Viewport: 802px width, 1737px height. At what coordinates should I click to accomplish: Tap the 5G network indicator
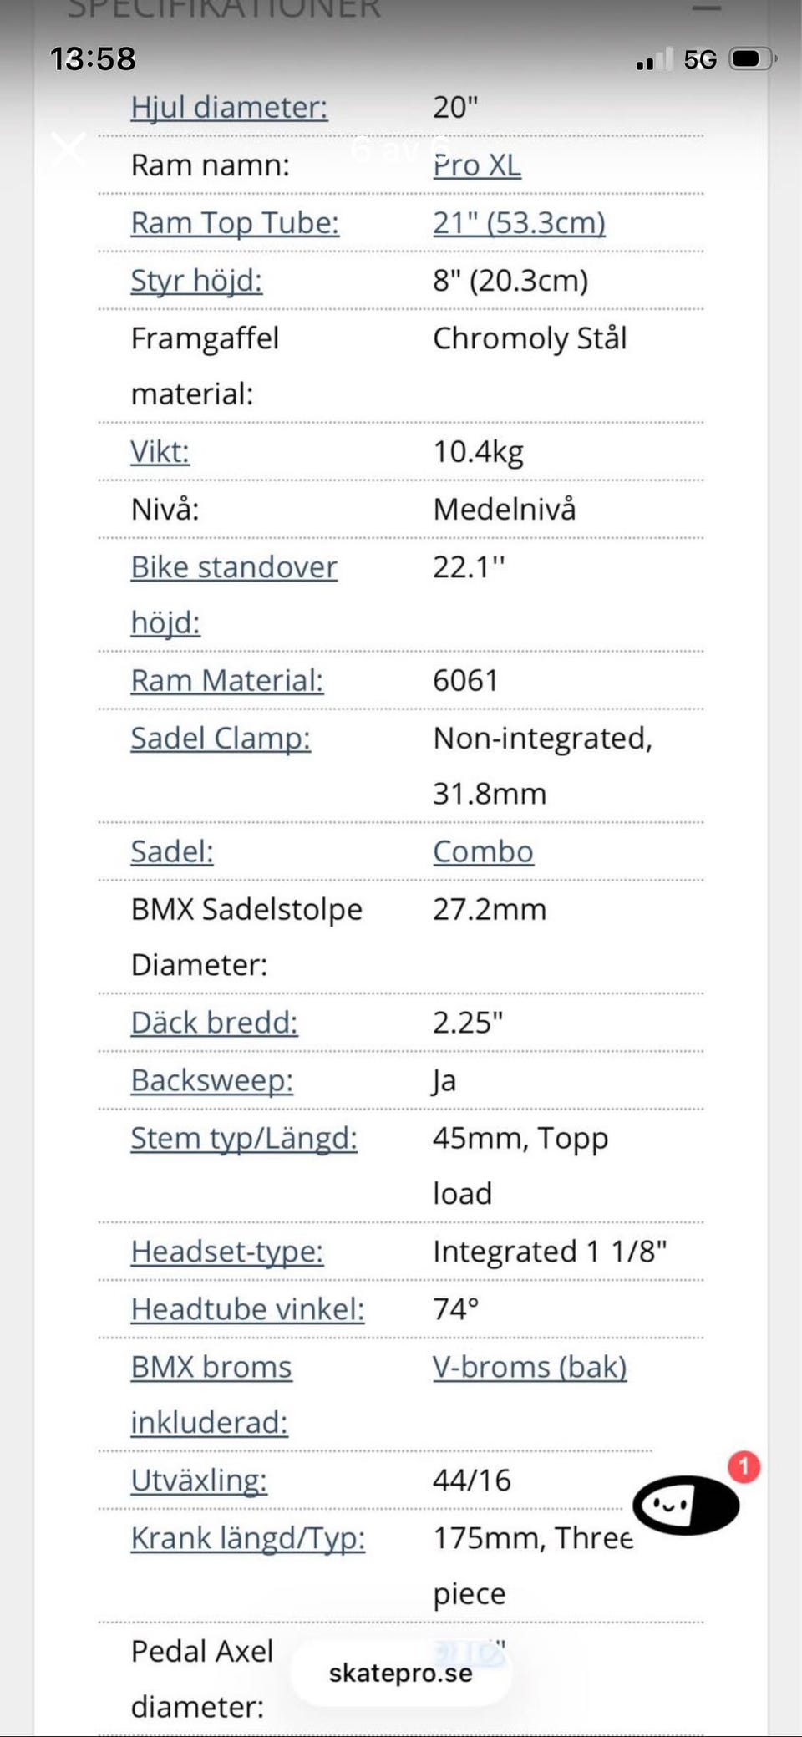point(700,59)
